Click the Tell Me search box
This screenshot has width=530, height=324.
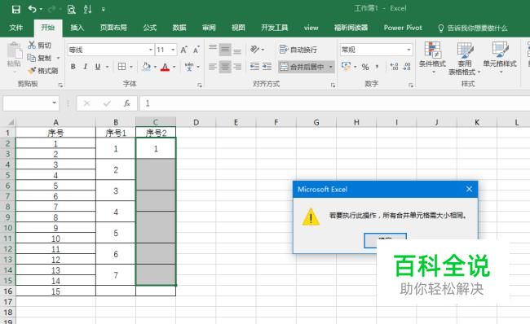click(x=473, y=28)
